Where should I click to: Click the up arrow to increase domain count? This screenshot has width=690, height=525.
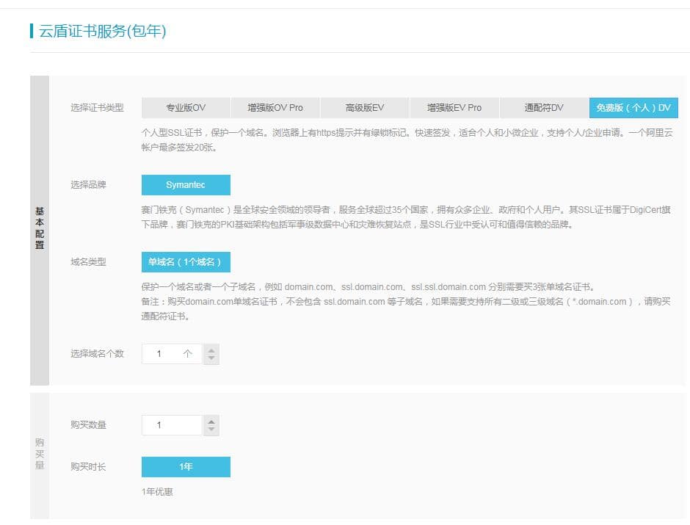211,350
